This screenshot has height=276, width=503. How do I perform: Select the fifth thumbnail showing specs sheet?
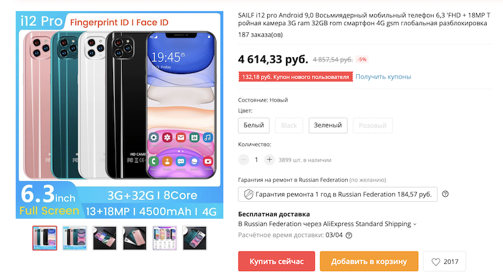point(165,238)
